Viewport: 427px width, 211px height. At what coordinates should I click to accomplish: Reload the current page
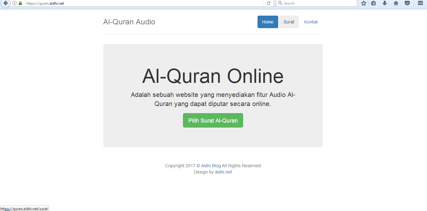[x=269, y=3]
